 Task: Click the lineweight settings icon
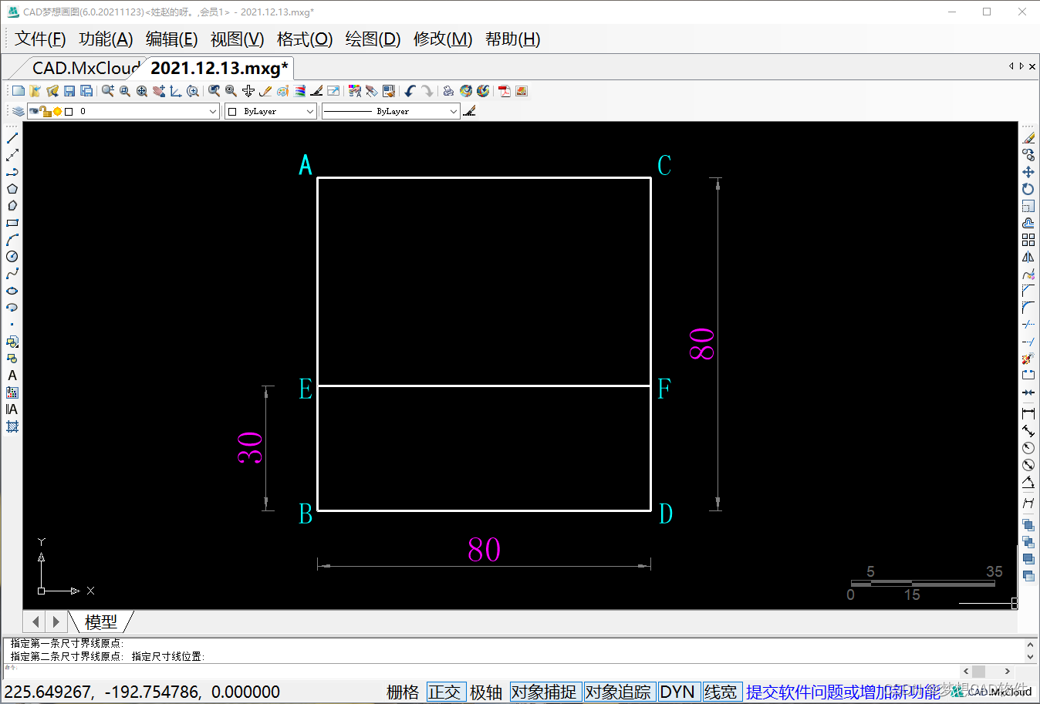(x=469, y=111)
